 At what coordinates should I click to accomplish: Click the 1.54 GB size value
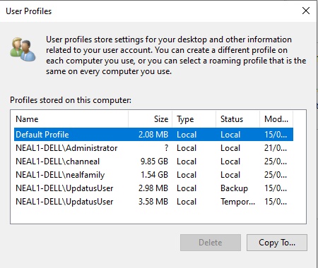click(154, 175)
